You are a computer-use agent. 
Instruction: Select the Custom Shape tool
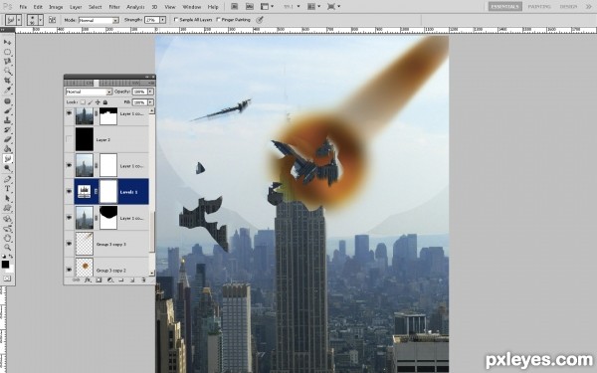click(7, 208)
